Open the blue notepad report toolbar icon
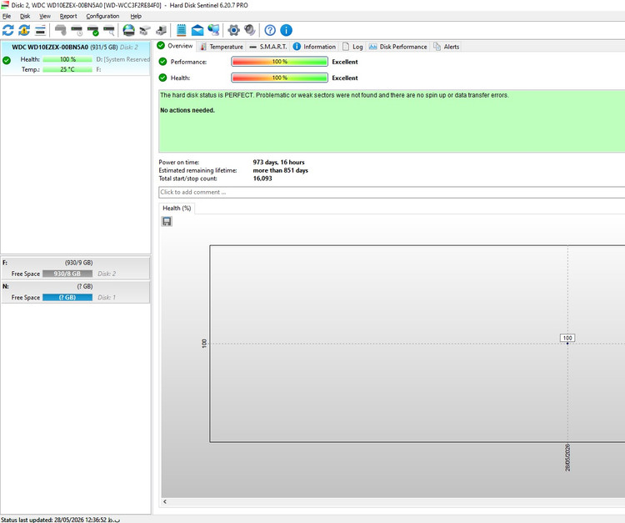Image resolution: width=625 pixels, height=523 pixels. [182, 30]
